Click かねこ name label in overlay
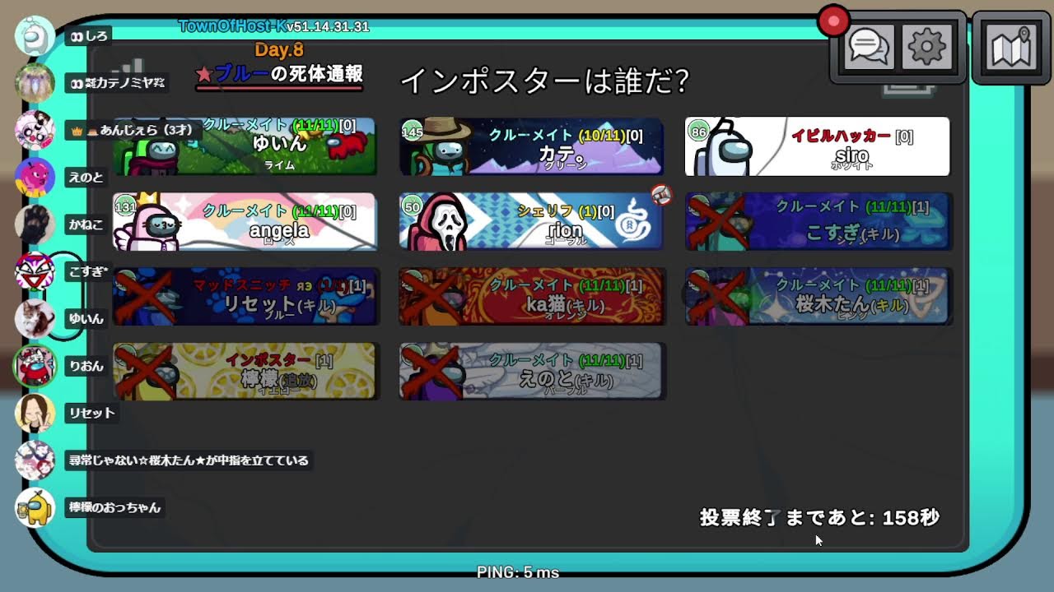Viewport: 1054px width, 592px height. point(86,224)
